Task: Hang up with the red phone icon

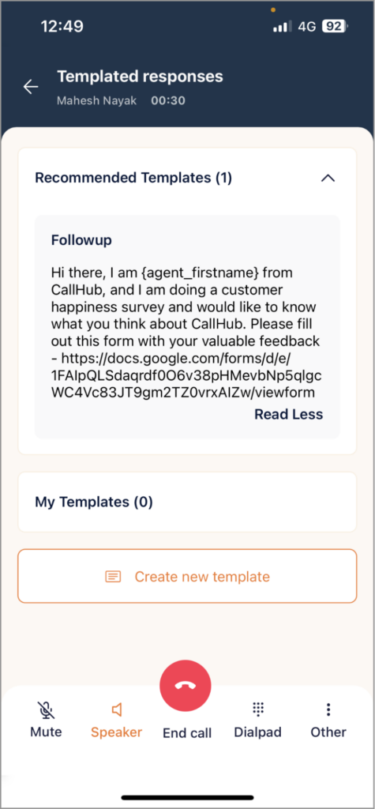Action: point(186,686)
